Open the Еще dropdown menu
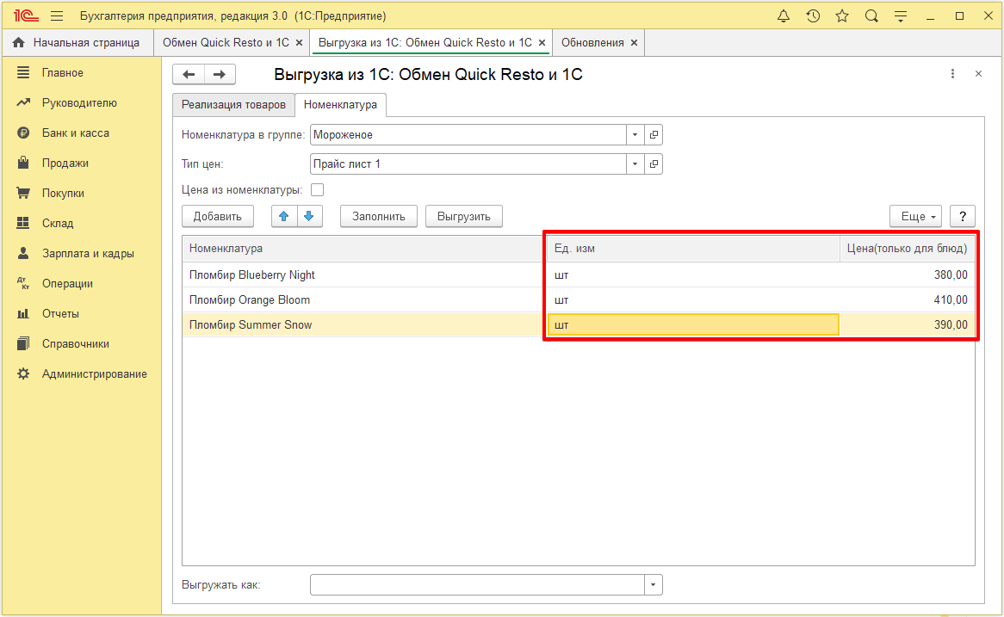The height and width of the screenshot is (617, 1004). click(x=915, y=216)
